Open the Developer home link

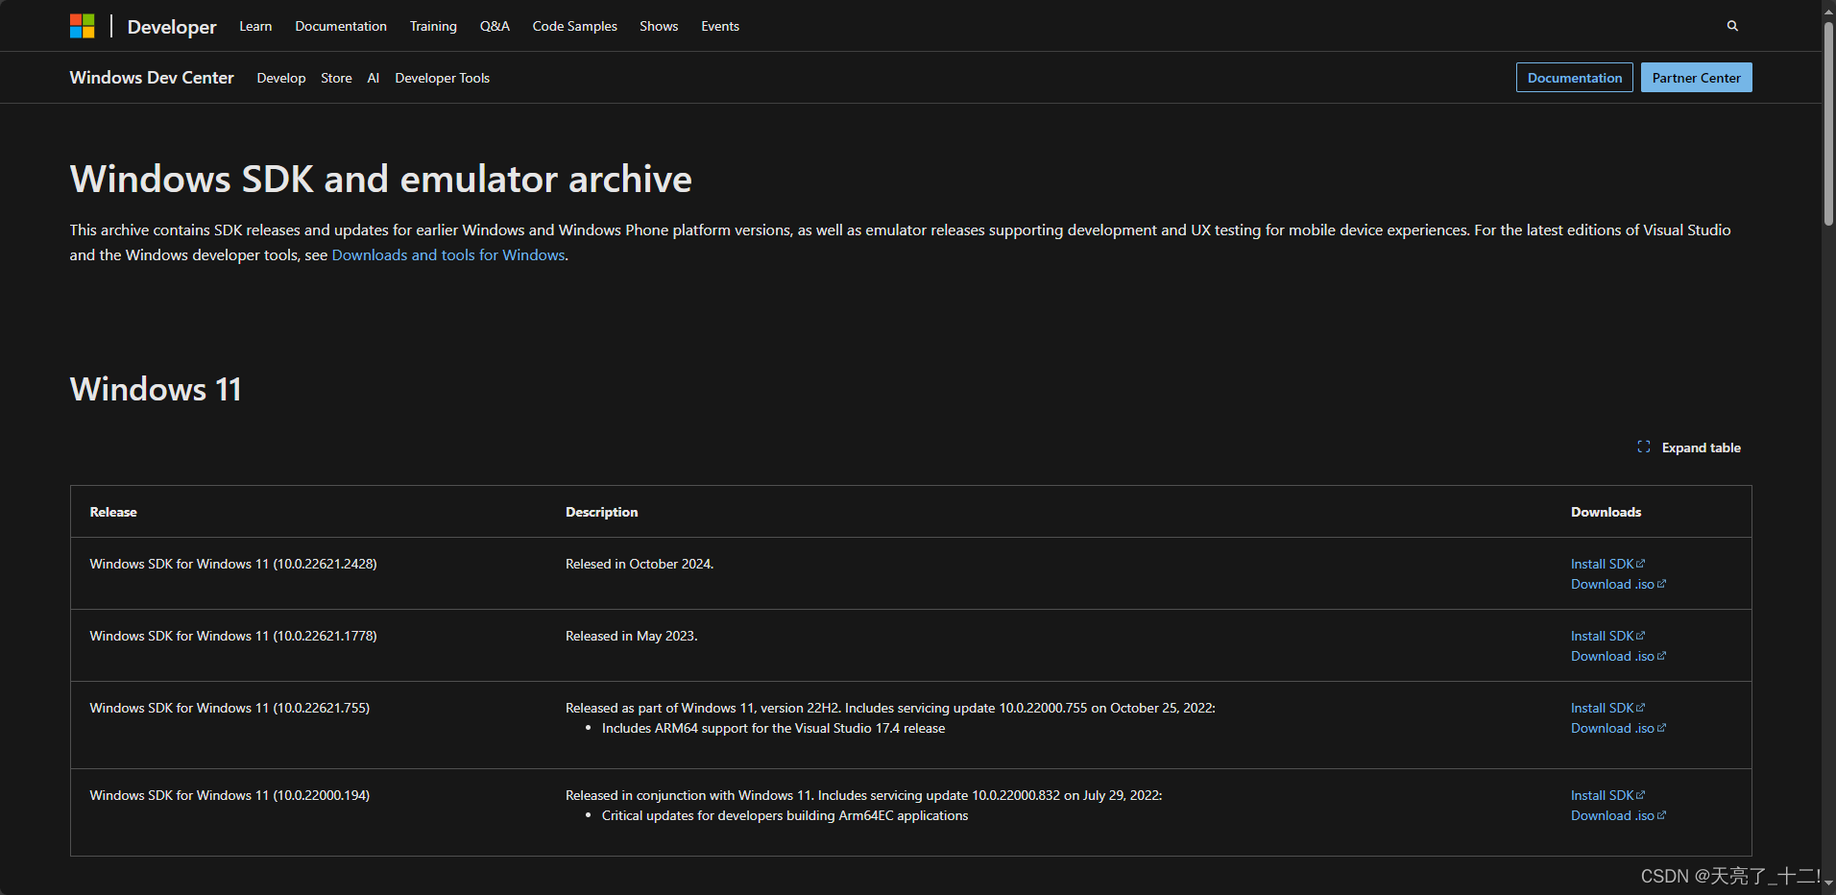172,27
